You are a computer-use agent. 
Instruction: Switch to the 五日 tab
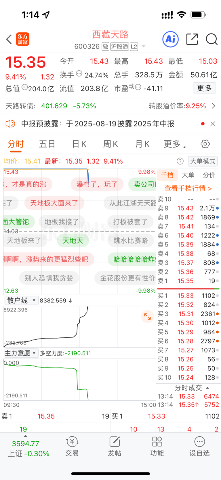pyautogui.click(x=47, y=144)
